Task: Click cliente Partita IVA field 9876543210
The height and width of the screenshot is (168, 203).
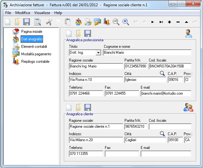Action: 136,126
